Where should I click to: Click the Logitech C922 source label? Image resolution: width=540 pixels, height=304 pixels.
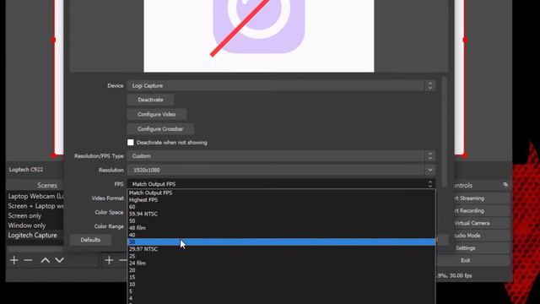(26, 170)
